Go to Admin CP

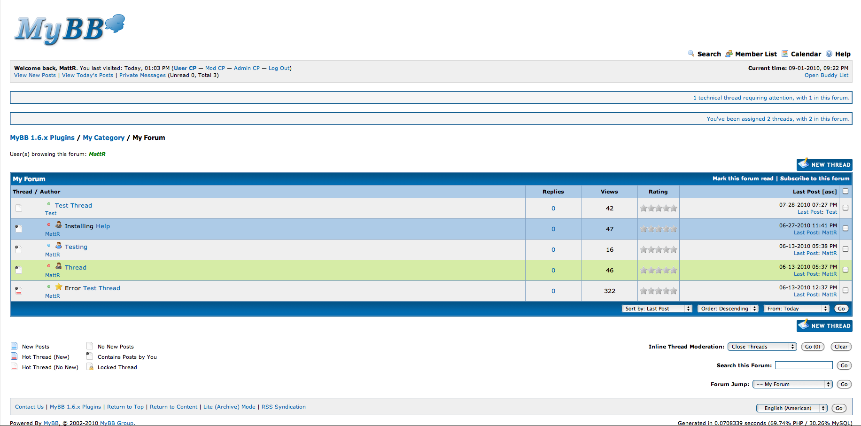247,68
